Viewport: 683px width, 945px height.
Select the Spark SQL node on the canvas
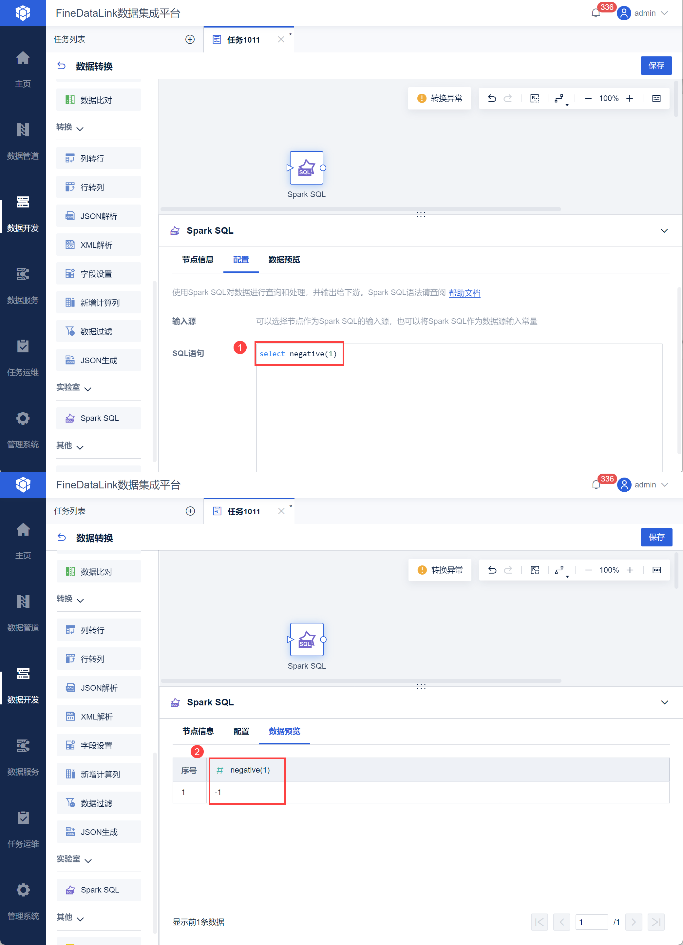(307, 168)
